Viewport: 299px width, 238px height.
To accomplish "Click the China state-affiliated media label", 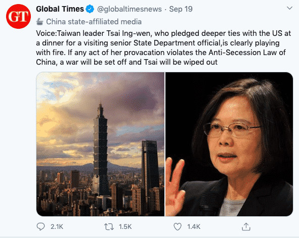I will [94, 22].
